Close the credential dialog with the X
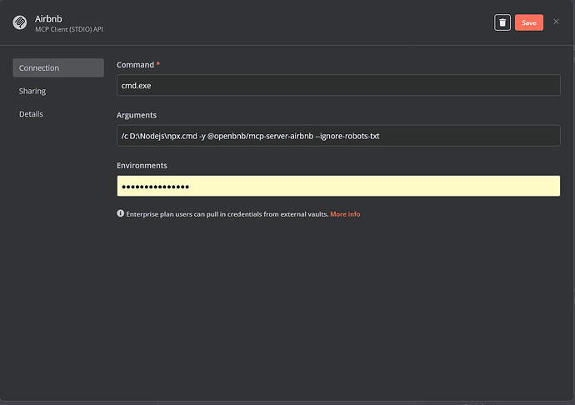The image size is (575, 405). tap(556, 22)
